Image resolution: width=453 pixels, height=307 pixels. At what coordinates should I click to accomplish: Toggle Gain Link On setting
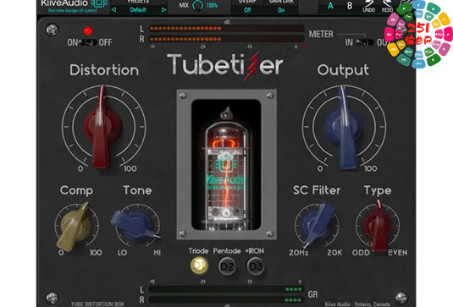(281, 10)
